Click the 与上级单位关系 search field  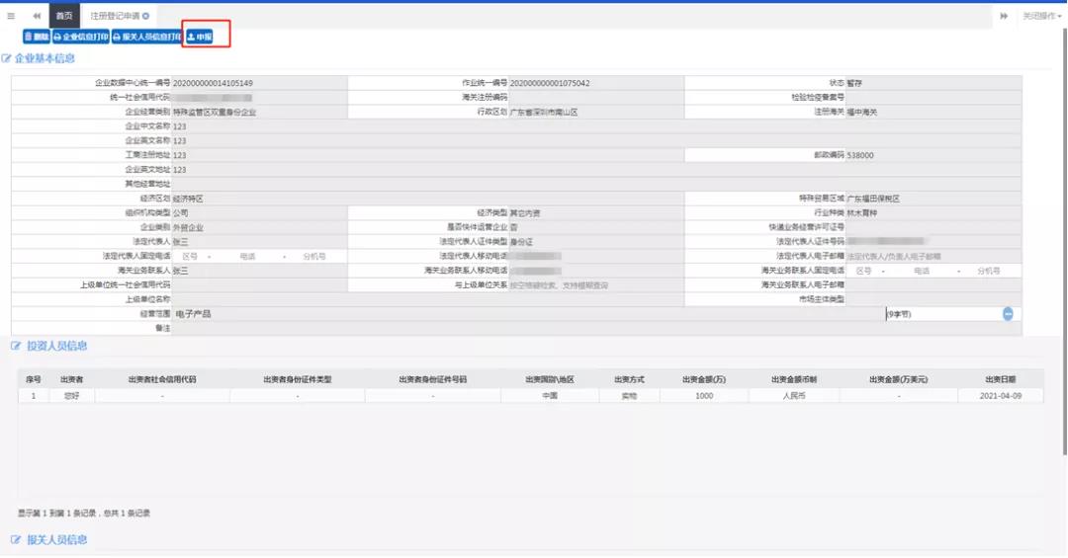click(x=593, y=285)
